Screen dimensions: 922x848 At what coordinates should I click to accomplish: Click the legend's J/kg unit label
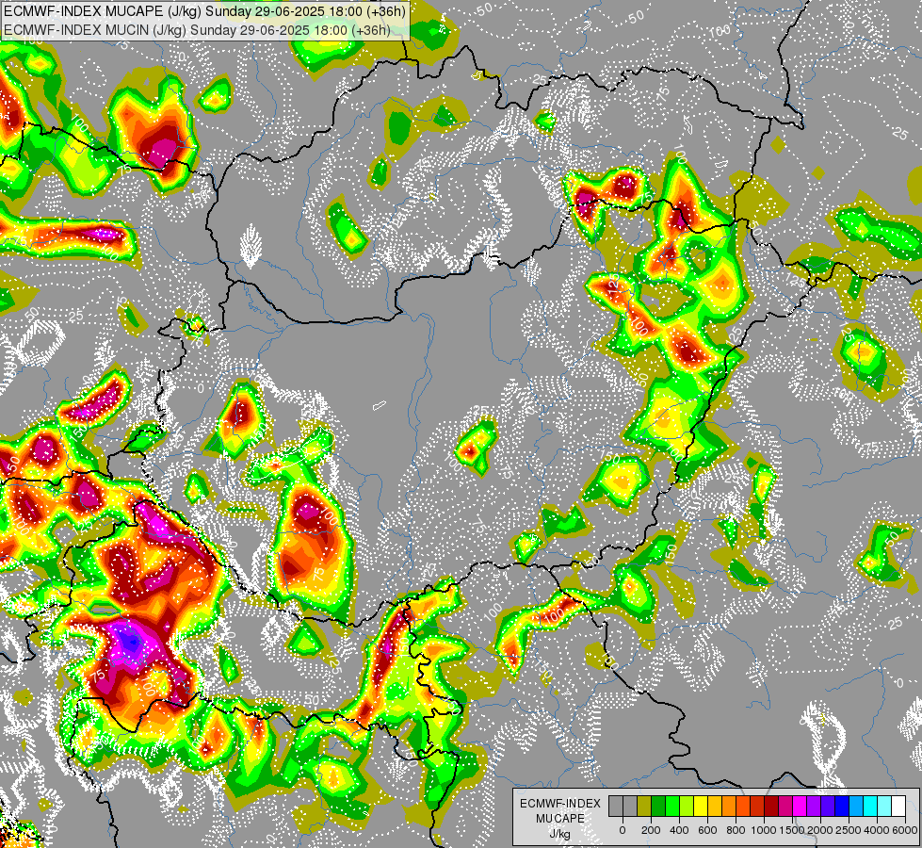pos(560,834)
